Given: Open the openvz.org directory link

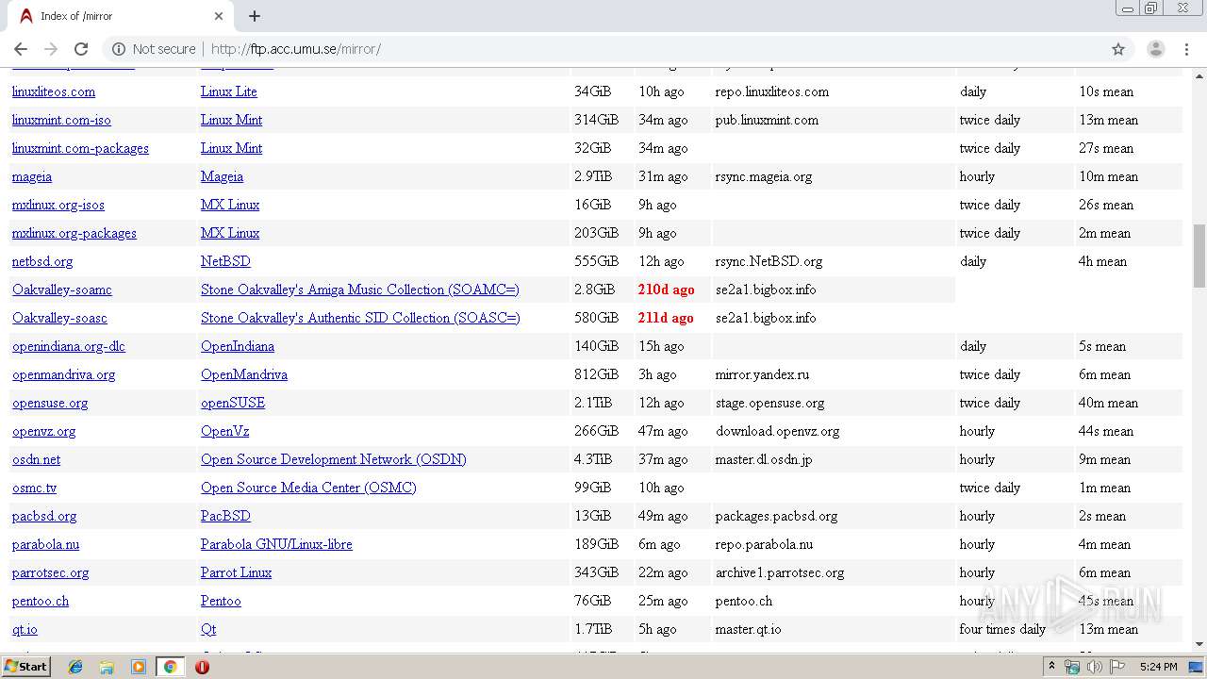Looking at the screenshot, I should pos(44,431).
